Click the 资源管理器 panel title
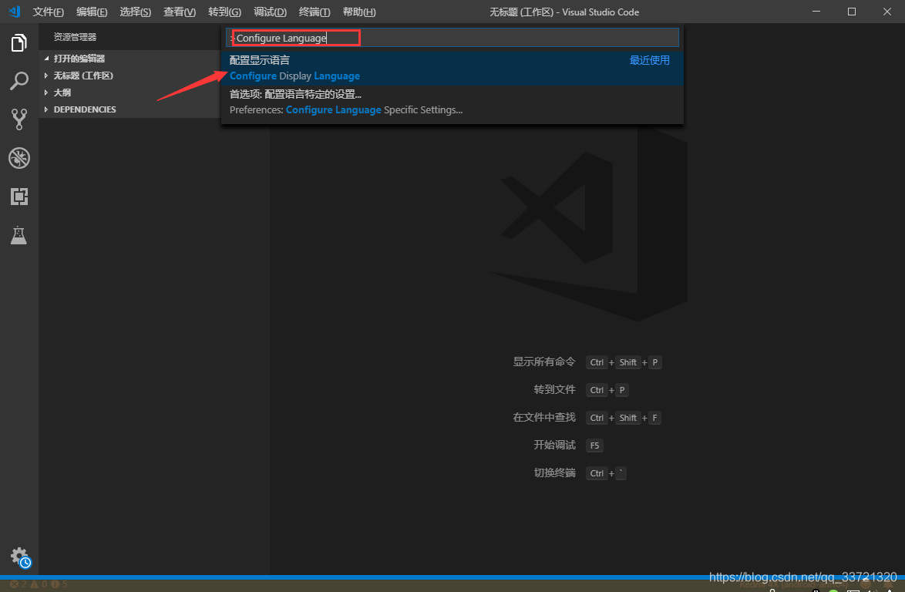The image size is (905, 592). [x=75, y=37]
